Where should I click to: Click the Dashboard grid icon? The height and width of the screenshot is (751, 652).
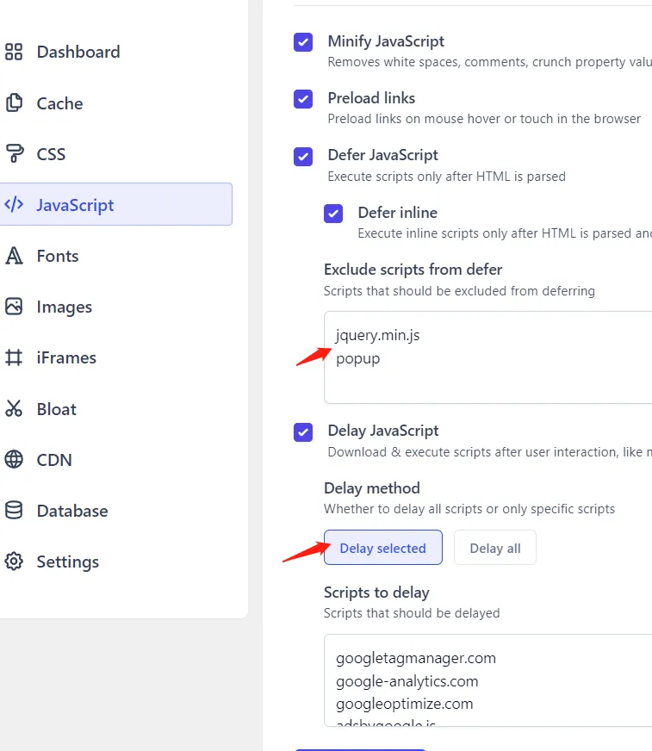click(14, 53)
